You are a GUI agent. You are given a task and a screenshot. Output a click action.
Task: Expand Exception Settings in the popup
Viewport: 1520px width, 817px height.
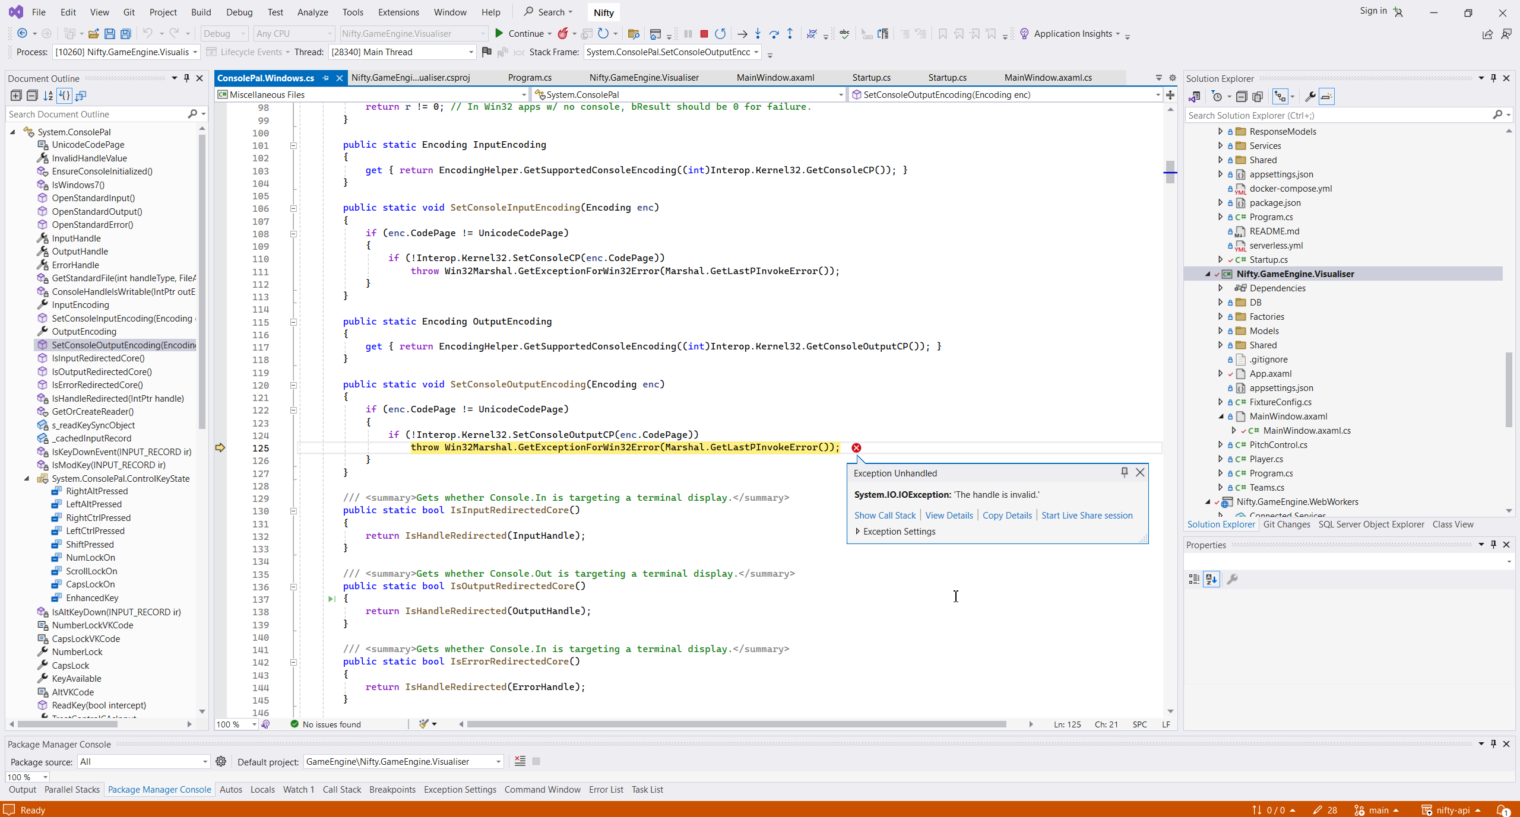pos(857,532)
